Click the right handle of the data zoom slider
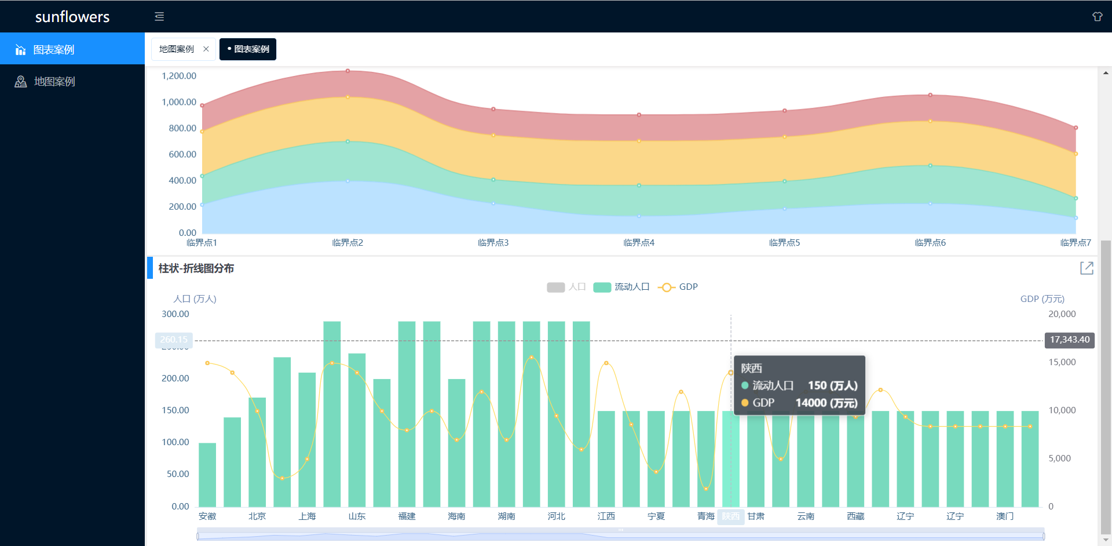 click(1044, 536)
